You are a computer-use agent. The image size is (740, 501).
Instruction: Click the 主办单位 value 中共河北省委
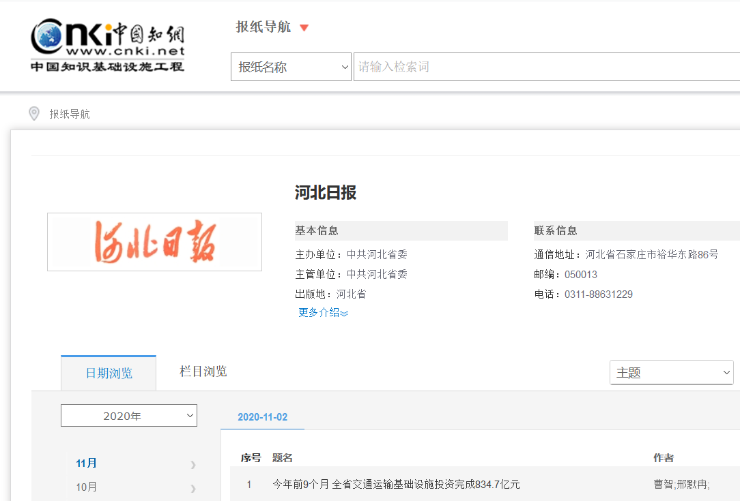pos(377,254)
